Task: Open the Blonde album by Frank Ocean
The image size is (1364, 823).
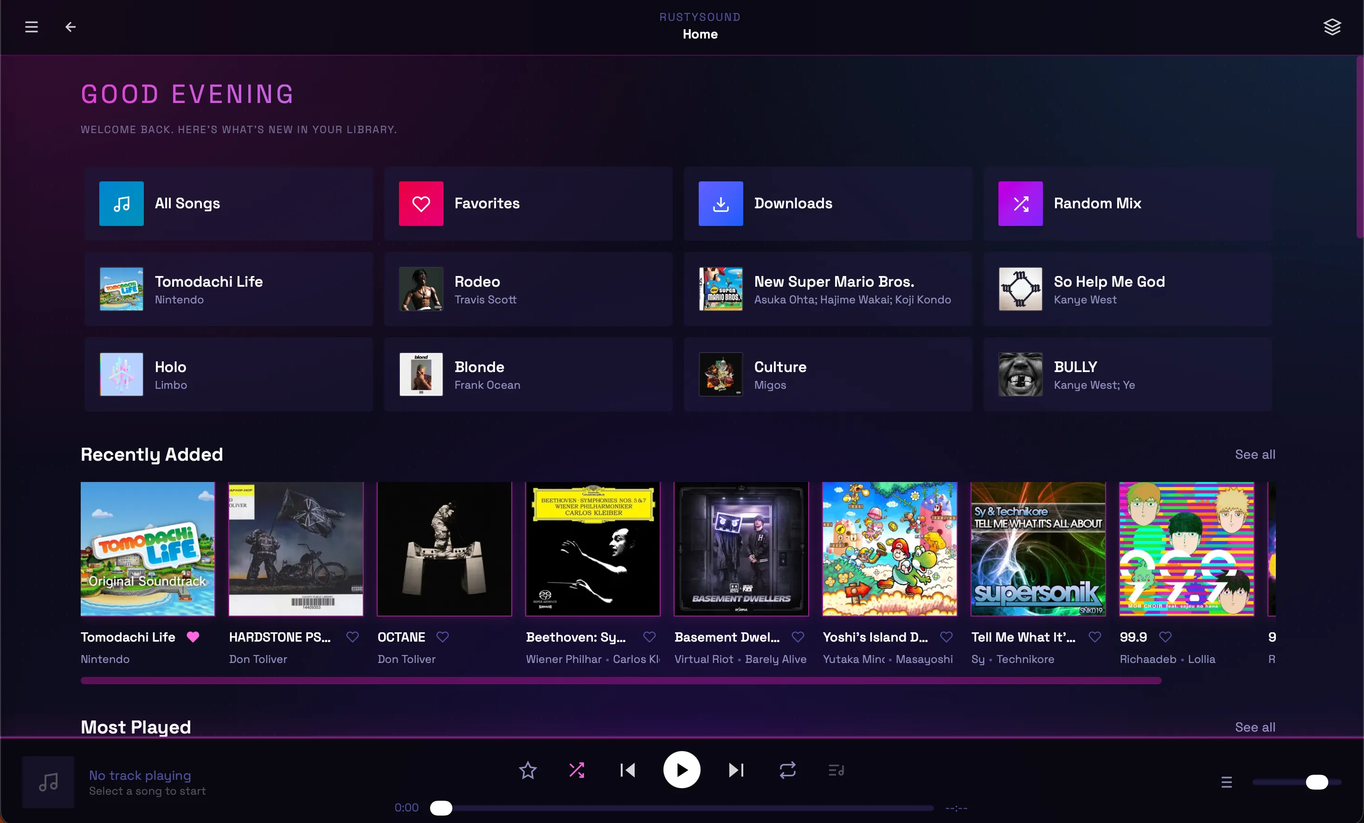Action: coord(528,375)
